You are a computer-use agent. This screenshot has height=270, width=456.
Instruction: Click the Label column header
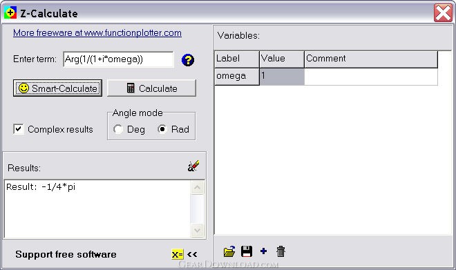237,59
